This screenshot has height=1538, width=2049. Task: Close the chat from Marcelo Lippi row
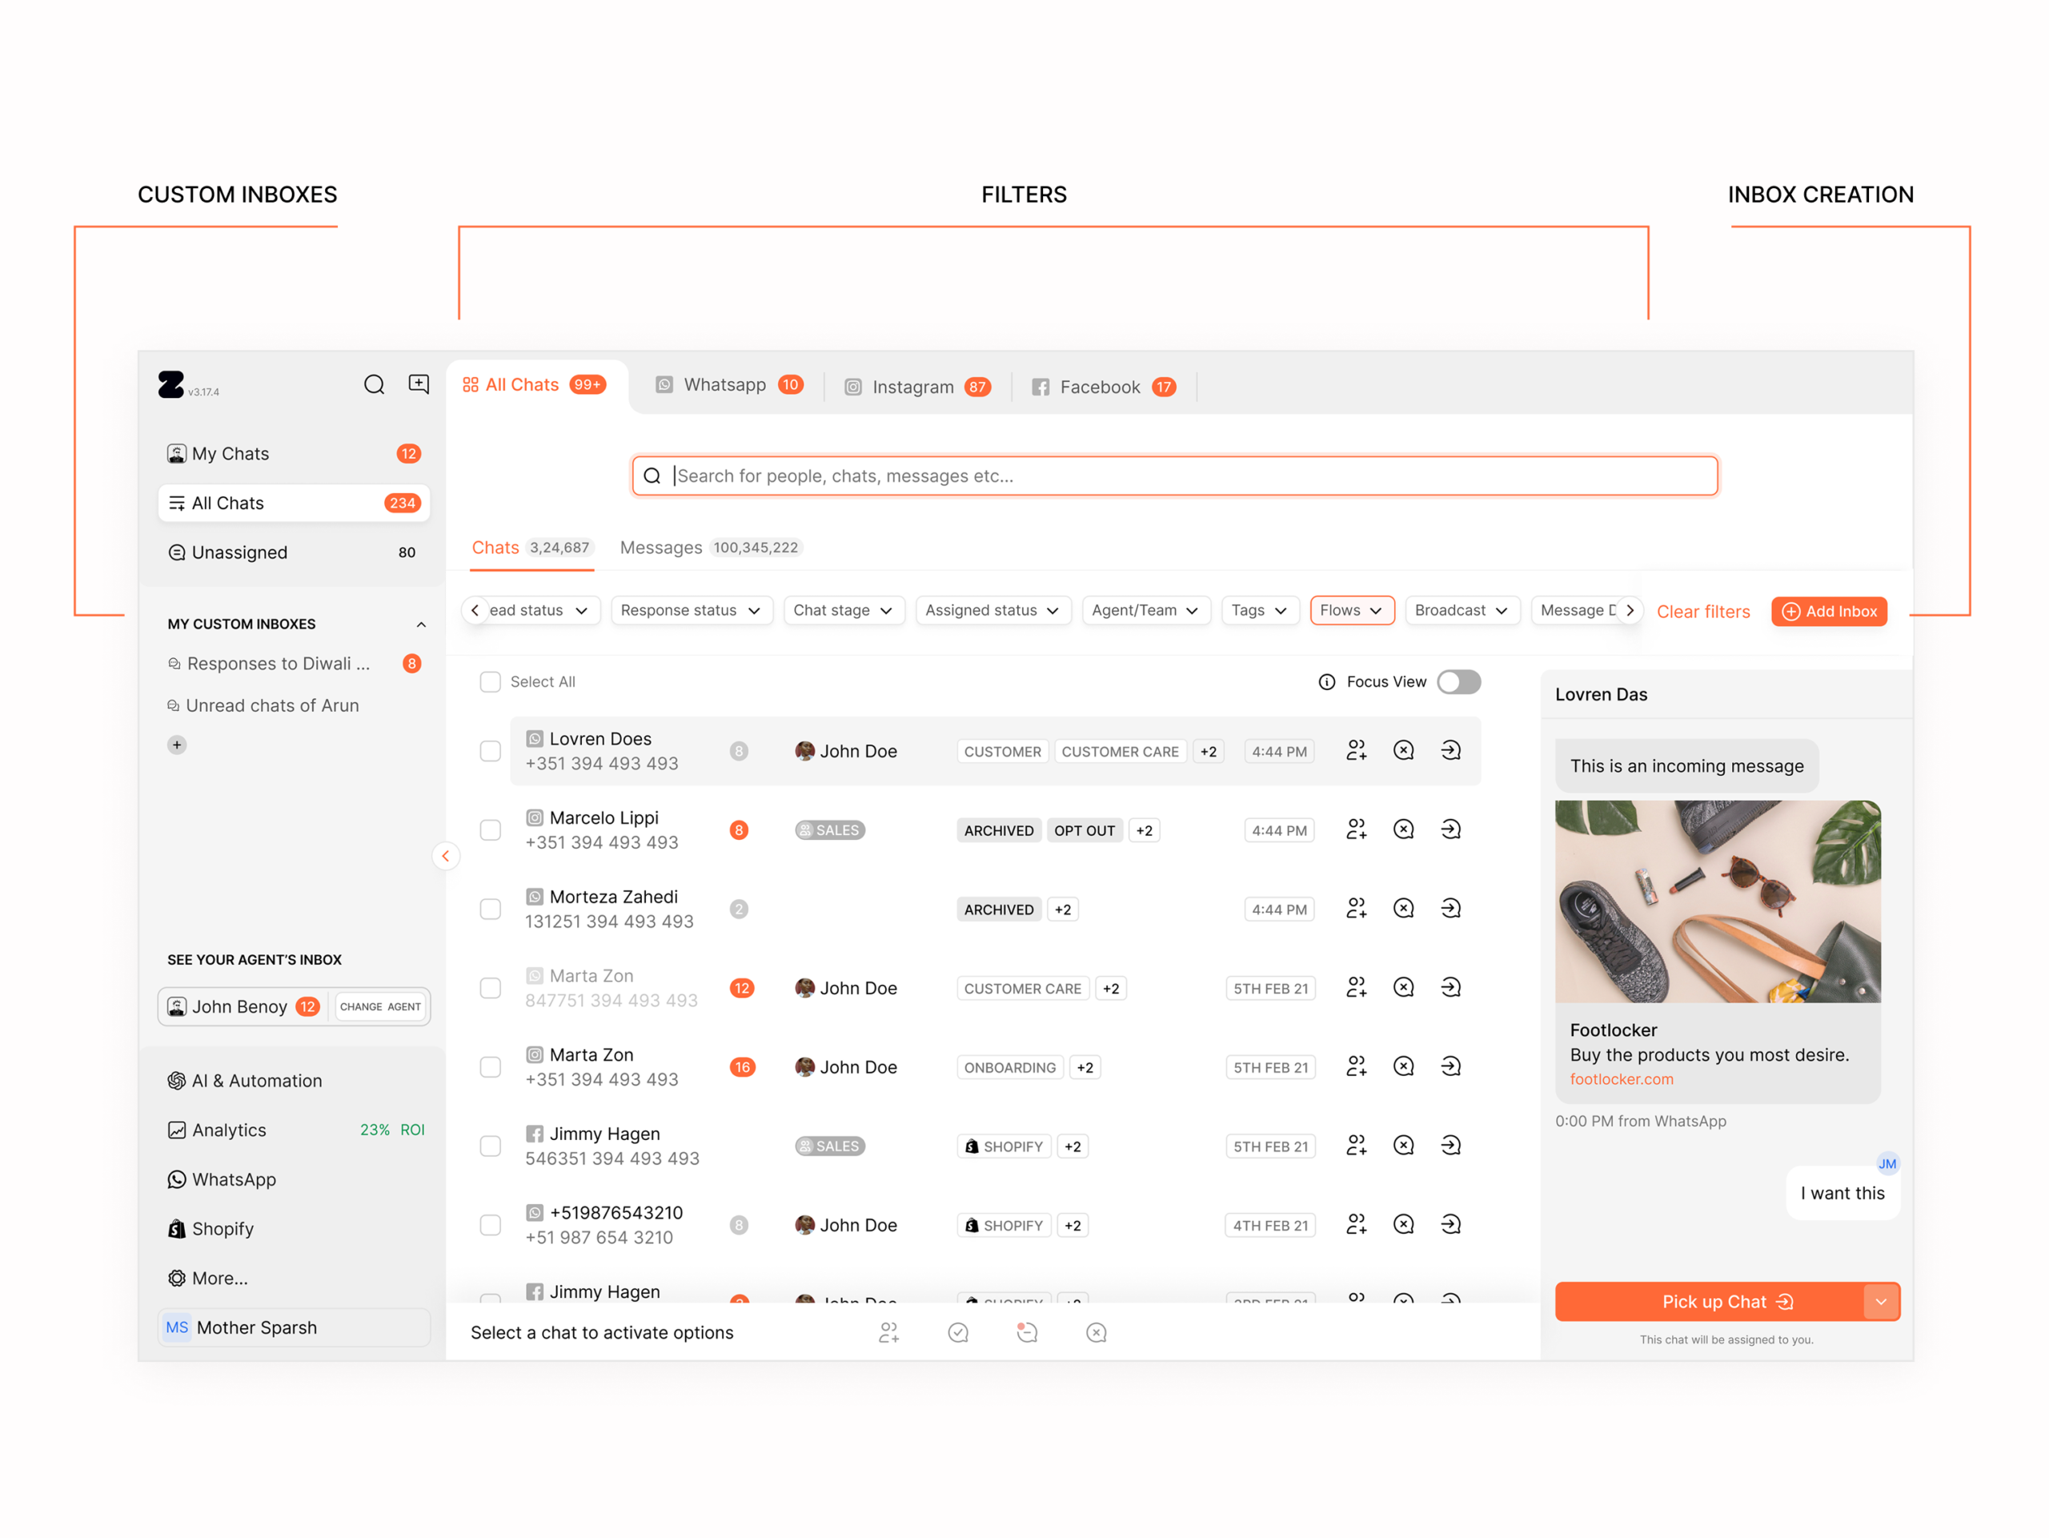[x=1402, y=829]
